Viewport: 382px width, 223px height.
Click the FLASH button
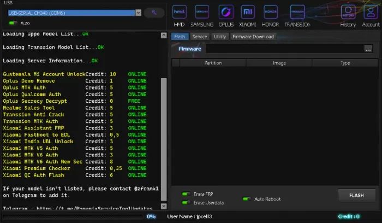357,195
